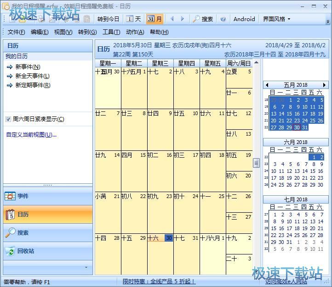This screenshot has width=332, height=287.
Task: Open the 界面风格 dropdown
Action: [276, 19]
